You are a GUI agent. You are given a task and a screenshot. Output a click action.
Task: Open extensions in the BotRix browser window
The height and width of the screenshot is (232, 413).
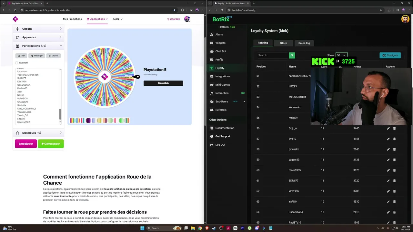[389, 10]
